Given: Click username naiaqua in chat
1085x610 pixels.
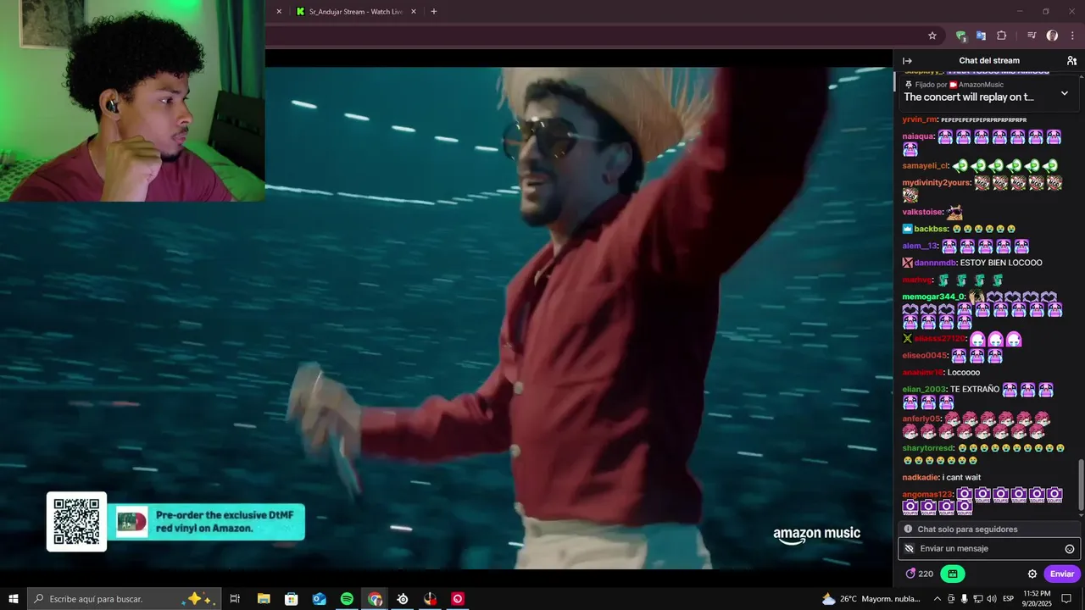Looking at the screenshot, I should (918, 136).
